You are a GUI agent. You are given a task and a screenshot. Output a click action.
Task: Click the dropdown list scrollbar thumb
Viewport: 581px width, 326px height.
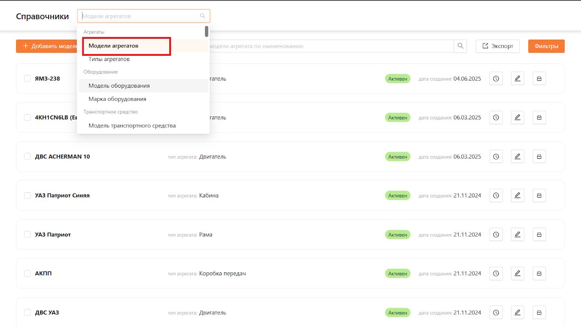pos(206,31)
